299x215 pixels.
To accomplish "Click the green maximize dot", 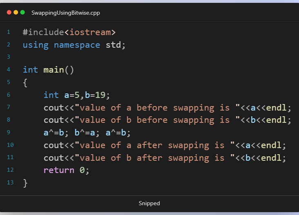I will pos(22,12).
